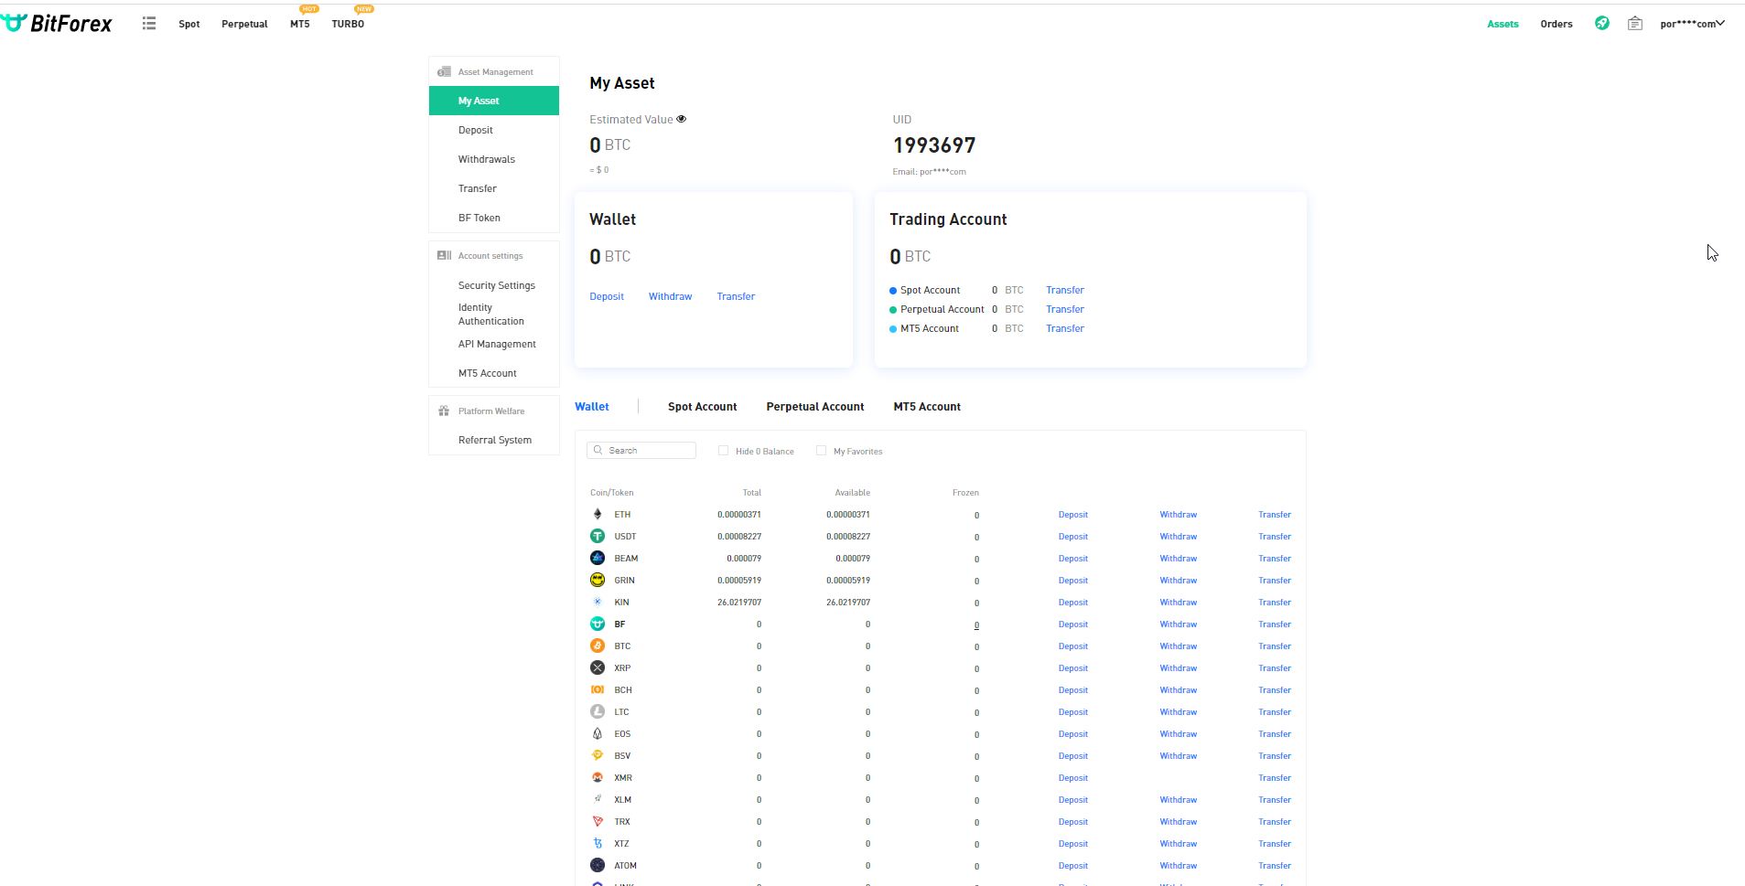This screenshot has height=886, width=1745.
Task: Open Identity Authentication in the sidebar
Action: tap(491, 315)
